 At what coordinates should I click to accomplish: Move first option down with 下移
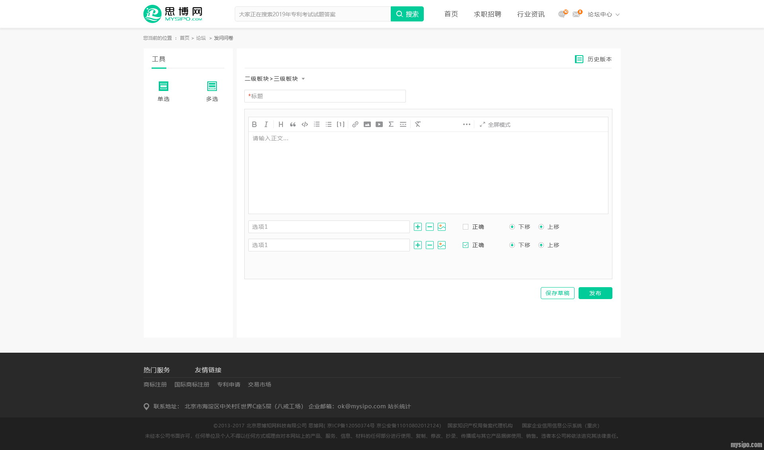click(x=520, y=227)
